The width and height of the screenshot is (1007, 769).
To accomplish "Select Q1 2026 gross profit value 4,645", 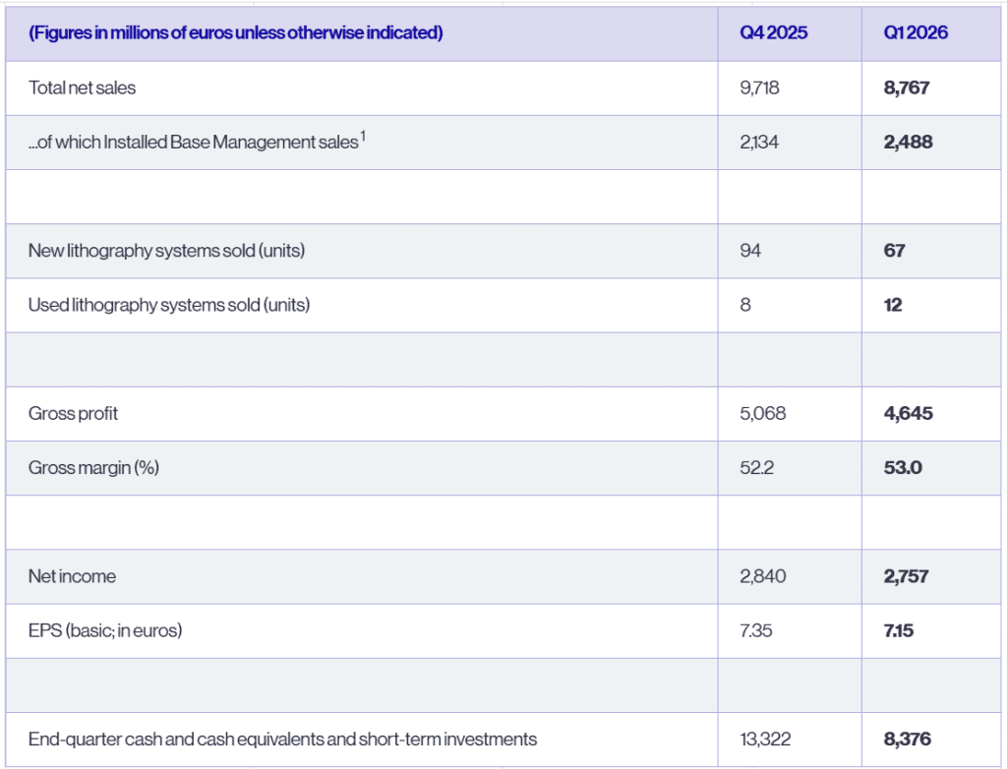I will tap(909, 414).
